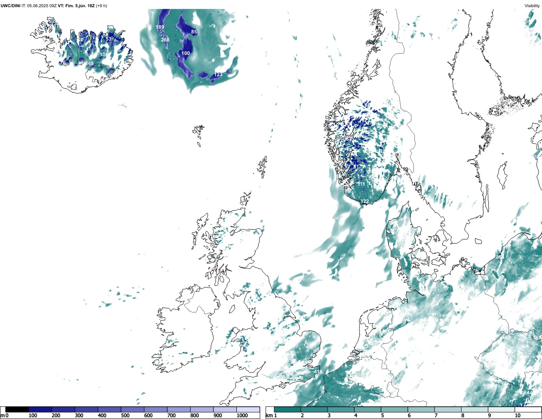Click the '10' tick on the km legend
Image resolution: width=542 pixels, height=419 pixels.
517,416
